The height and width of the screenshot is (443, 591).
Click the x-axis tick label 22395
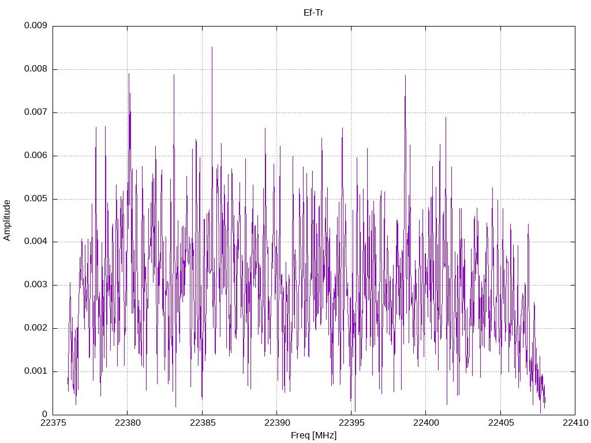click(x=351, y=423)
